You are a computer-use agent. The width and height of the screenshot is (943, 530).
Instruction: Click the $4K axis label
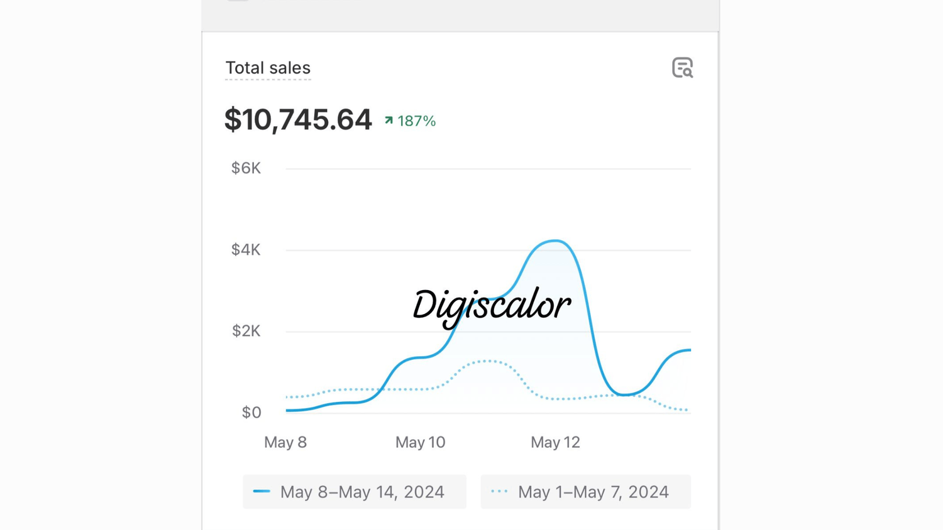coord(246,250)
